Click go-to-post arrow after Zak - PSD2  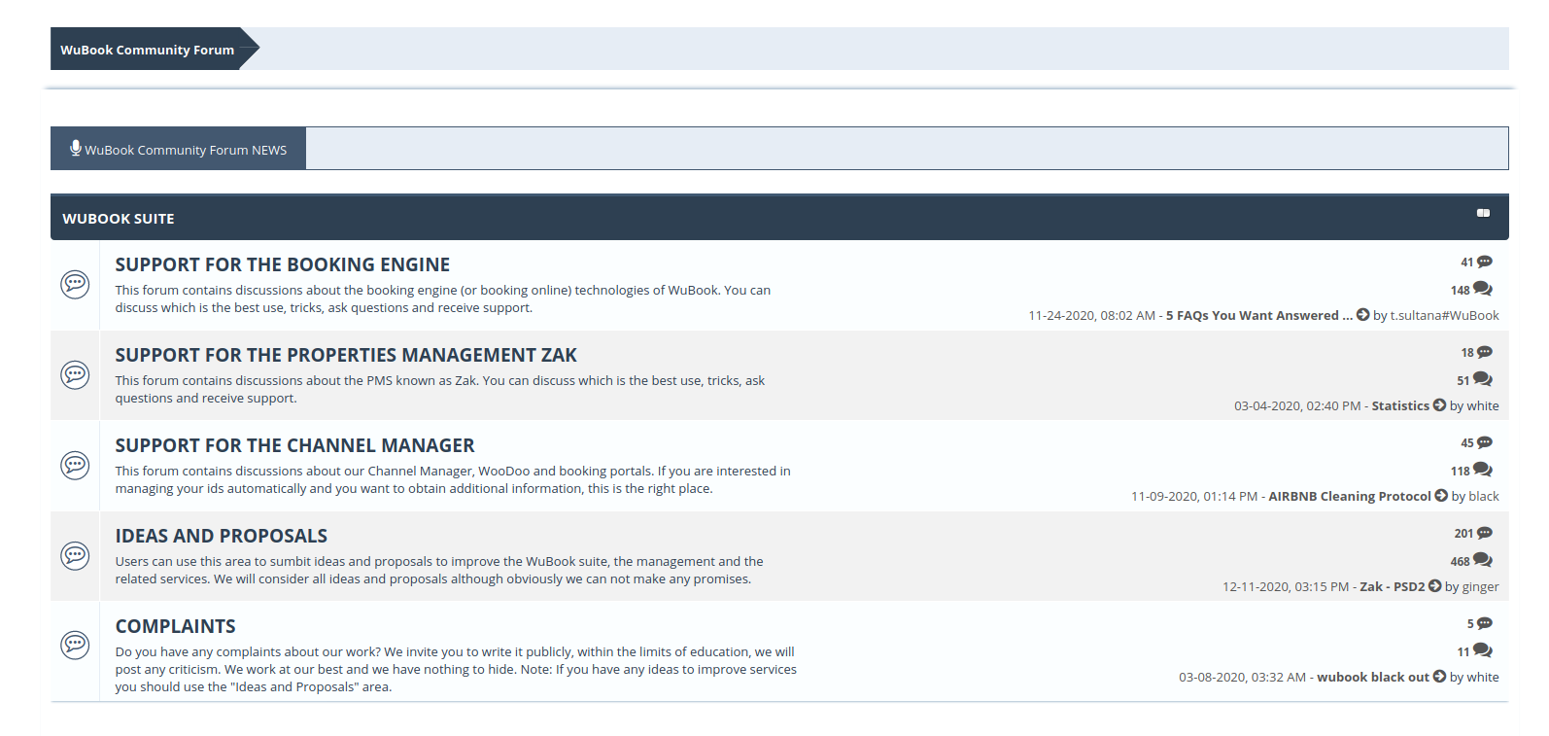point(1435,586)
